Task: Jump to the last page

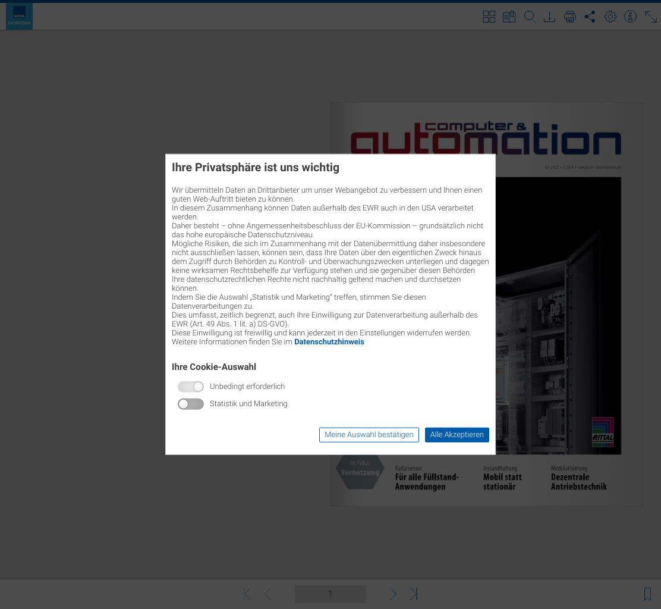Action: tap(414, 594)
